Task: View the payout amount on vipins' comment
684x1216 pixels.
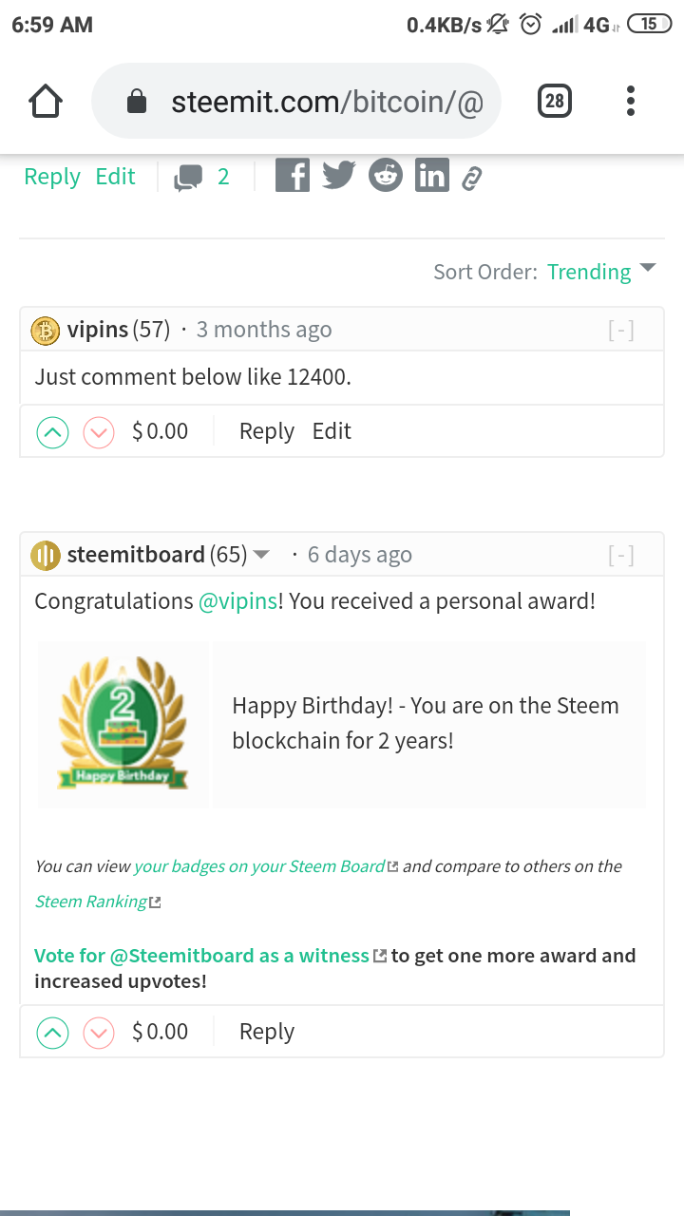Action: [160, 431]
